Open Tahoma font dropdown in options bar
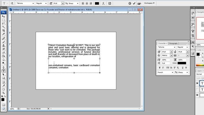The width and height of the screenshot is (204, 115). 33,4
